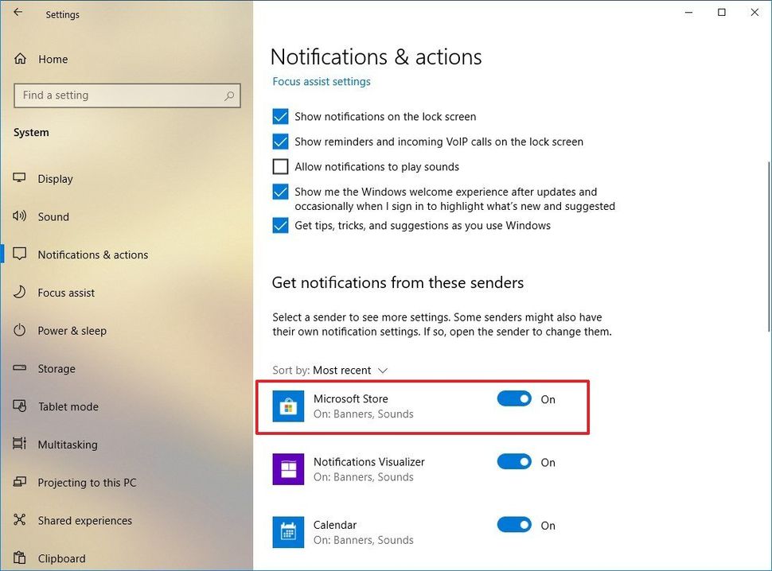Click the Microsoft Store app icon
The image size is (772, 571).
[287, 406]
